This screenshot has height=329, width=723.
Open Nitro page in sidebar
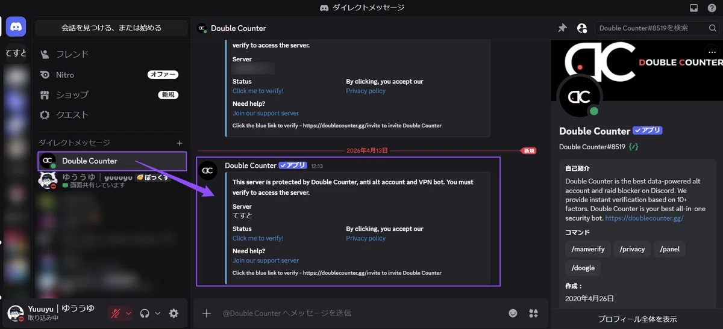tap(111, 75)
